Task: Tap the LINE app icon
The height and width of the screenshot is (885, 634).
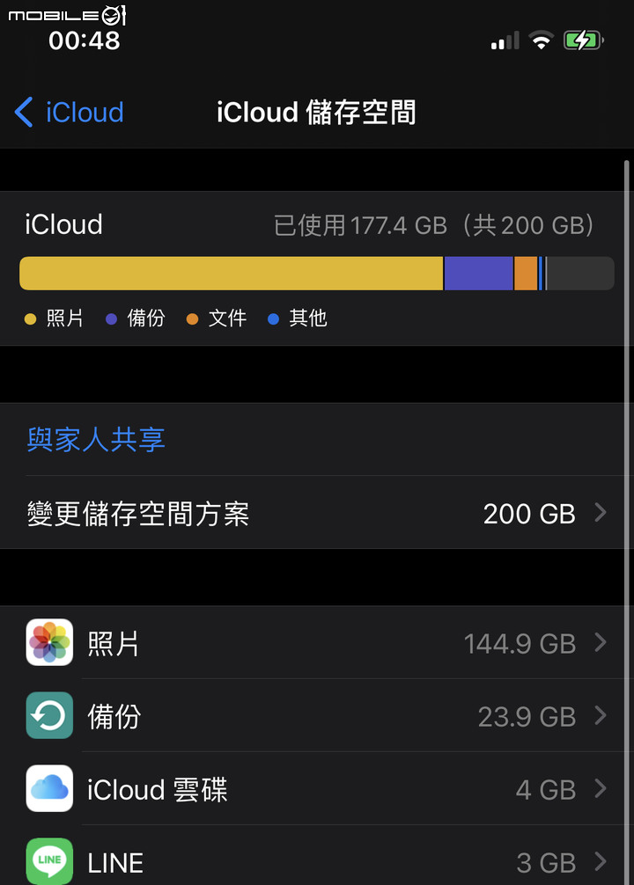Action: click(49, 860)
